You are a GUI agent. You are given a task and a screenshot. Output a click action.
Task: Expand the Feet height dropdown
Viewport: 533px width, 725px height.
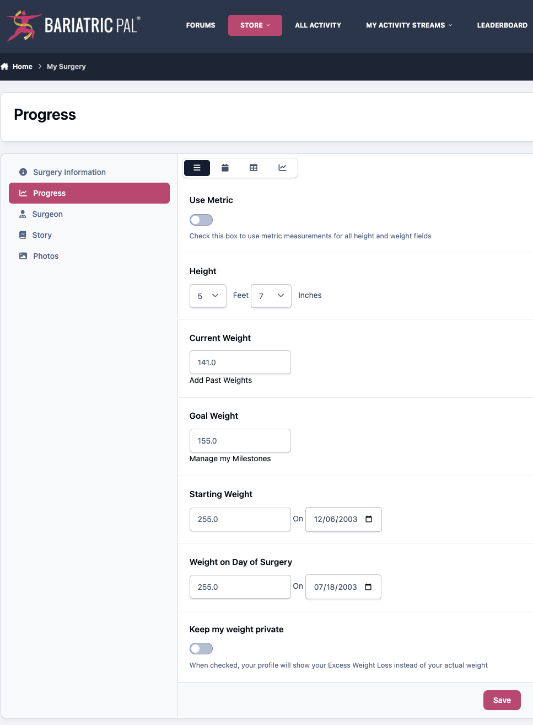click(x=208, y=296)
